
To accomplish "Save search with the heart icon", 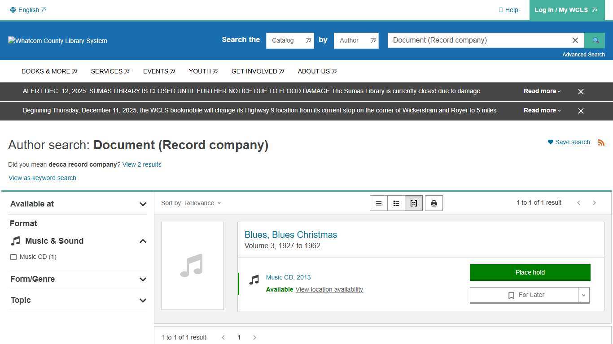I will tap(551, 142).
